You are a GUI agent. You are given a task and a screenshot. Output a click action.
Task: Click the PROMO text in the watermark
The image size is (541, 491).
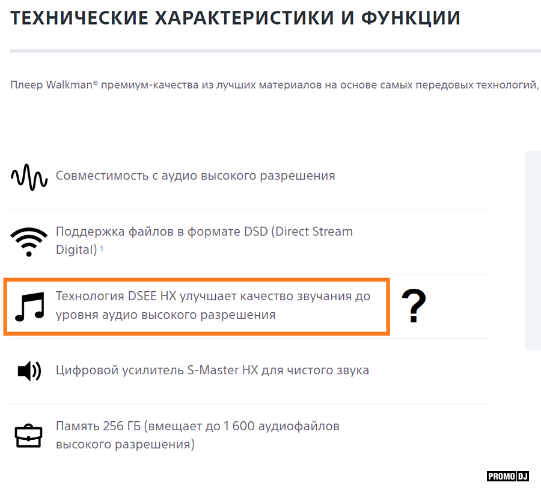(501, 477)
